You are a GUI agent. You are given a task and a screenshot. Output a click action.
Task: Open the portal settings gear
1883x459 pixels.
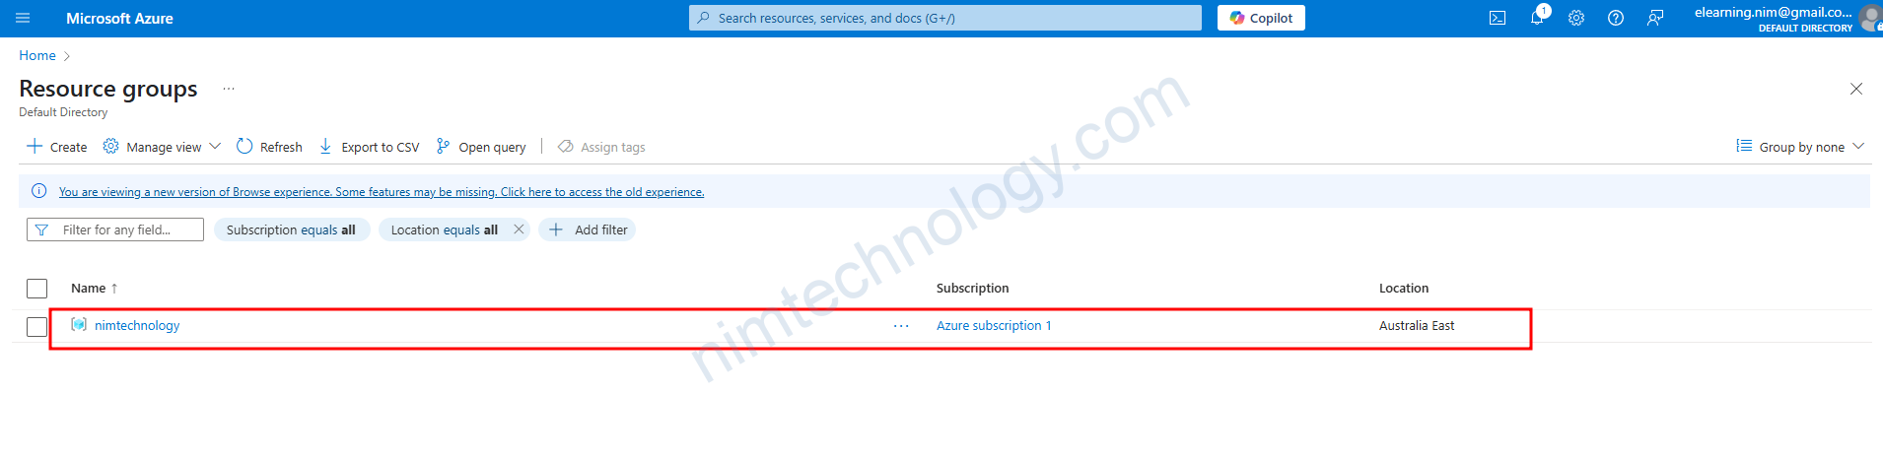tap(1575, 18)
